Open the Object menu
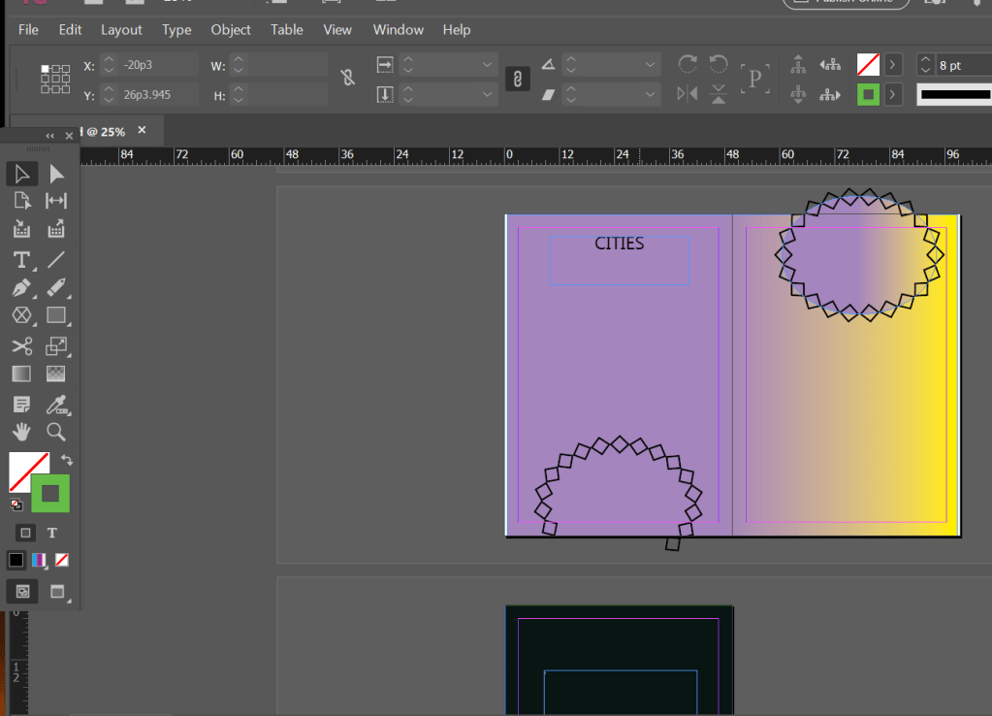This screenshot has width=992, height=716. click(x=231, y=30)
